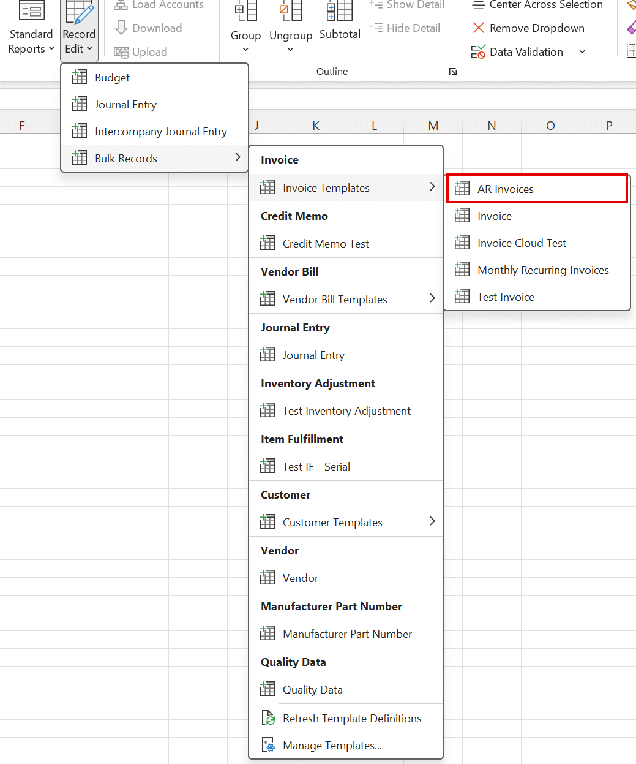Image resolution: width=636 pixels, height=764 pixels.
Task: Click the Test Invoice table icon
Action: [462, 296]
